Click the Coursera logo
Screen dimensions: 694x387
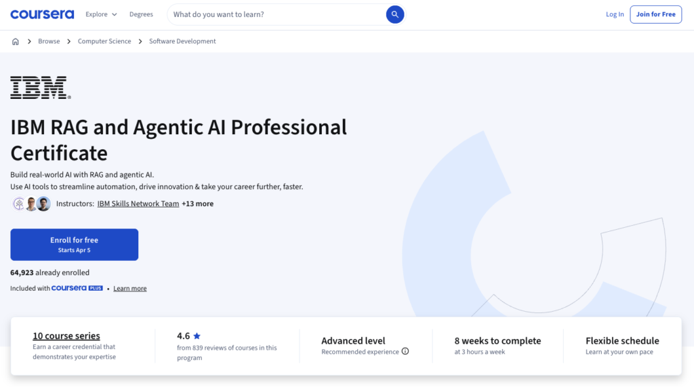42,14
